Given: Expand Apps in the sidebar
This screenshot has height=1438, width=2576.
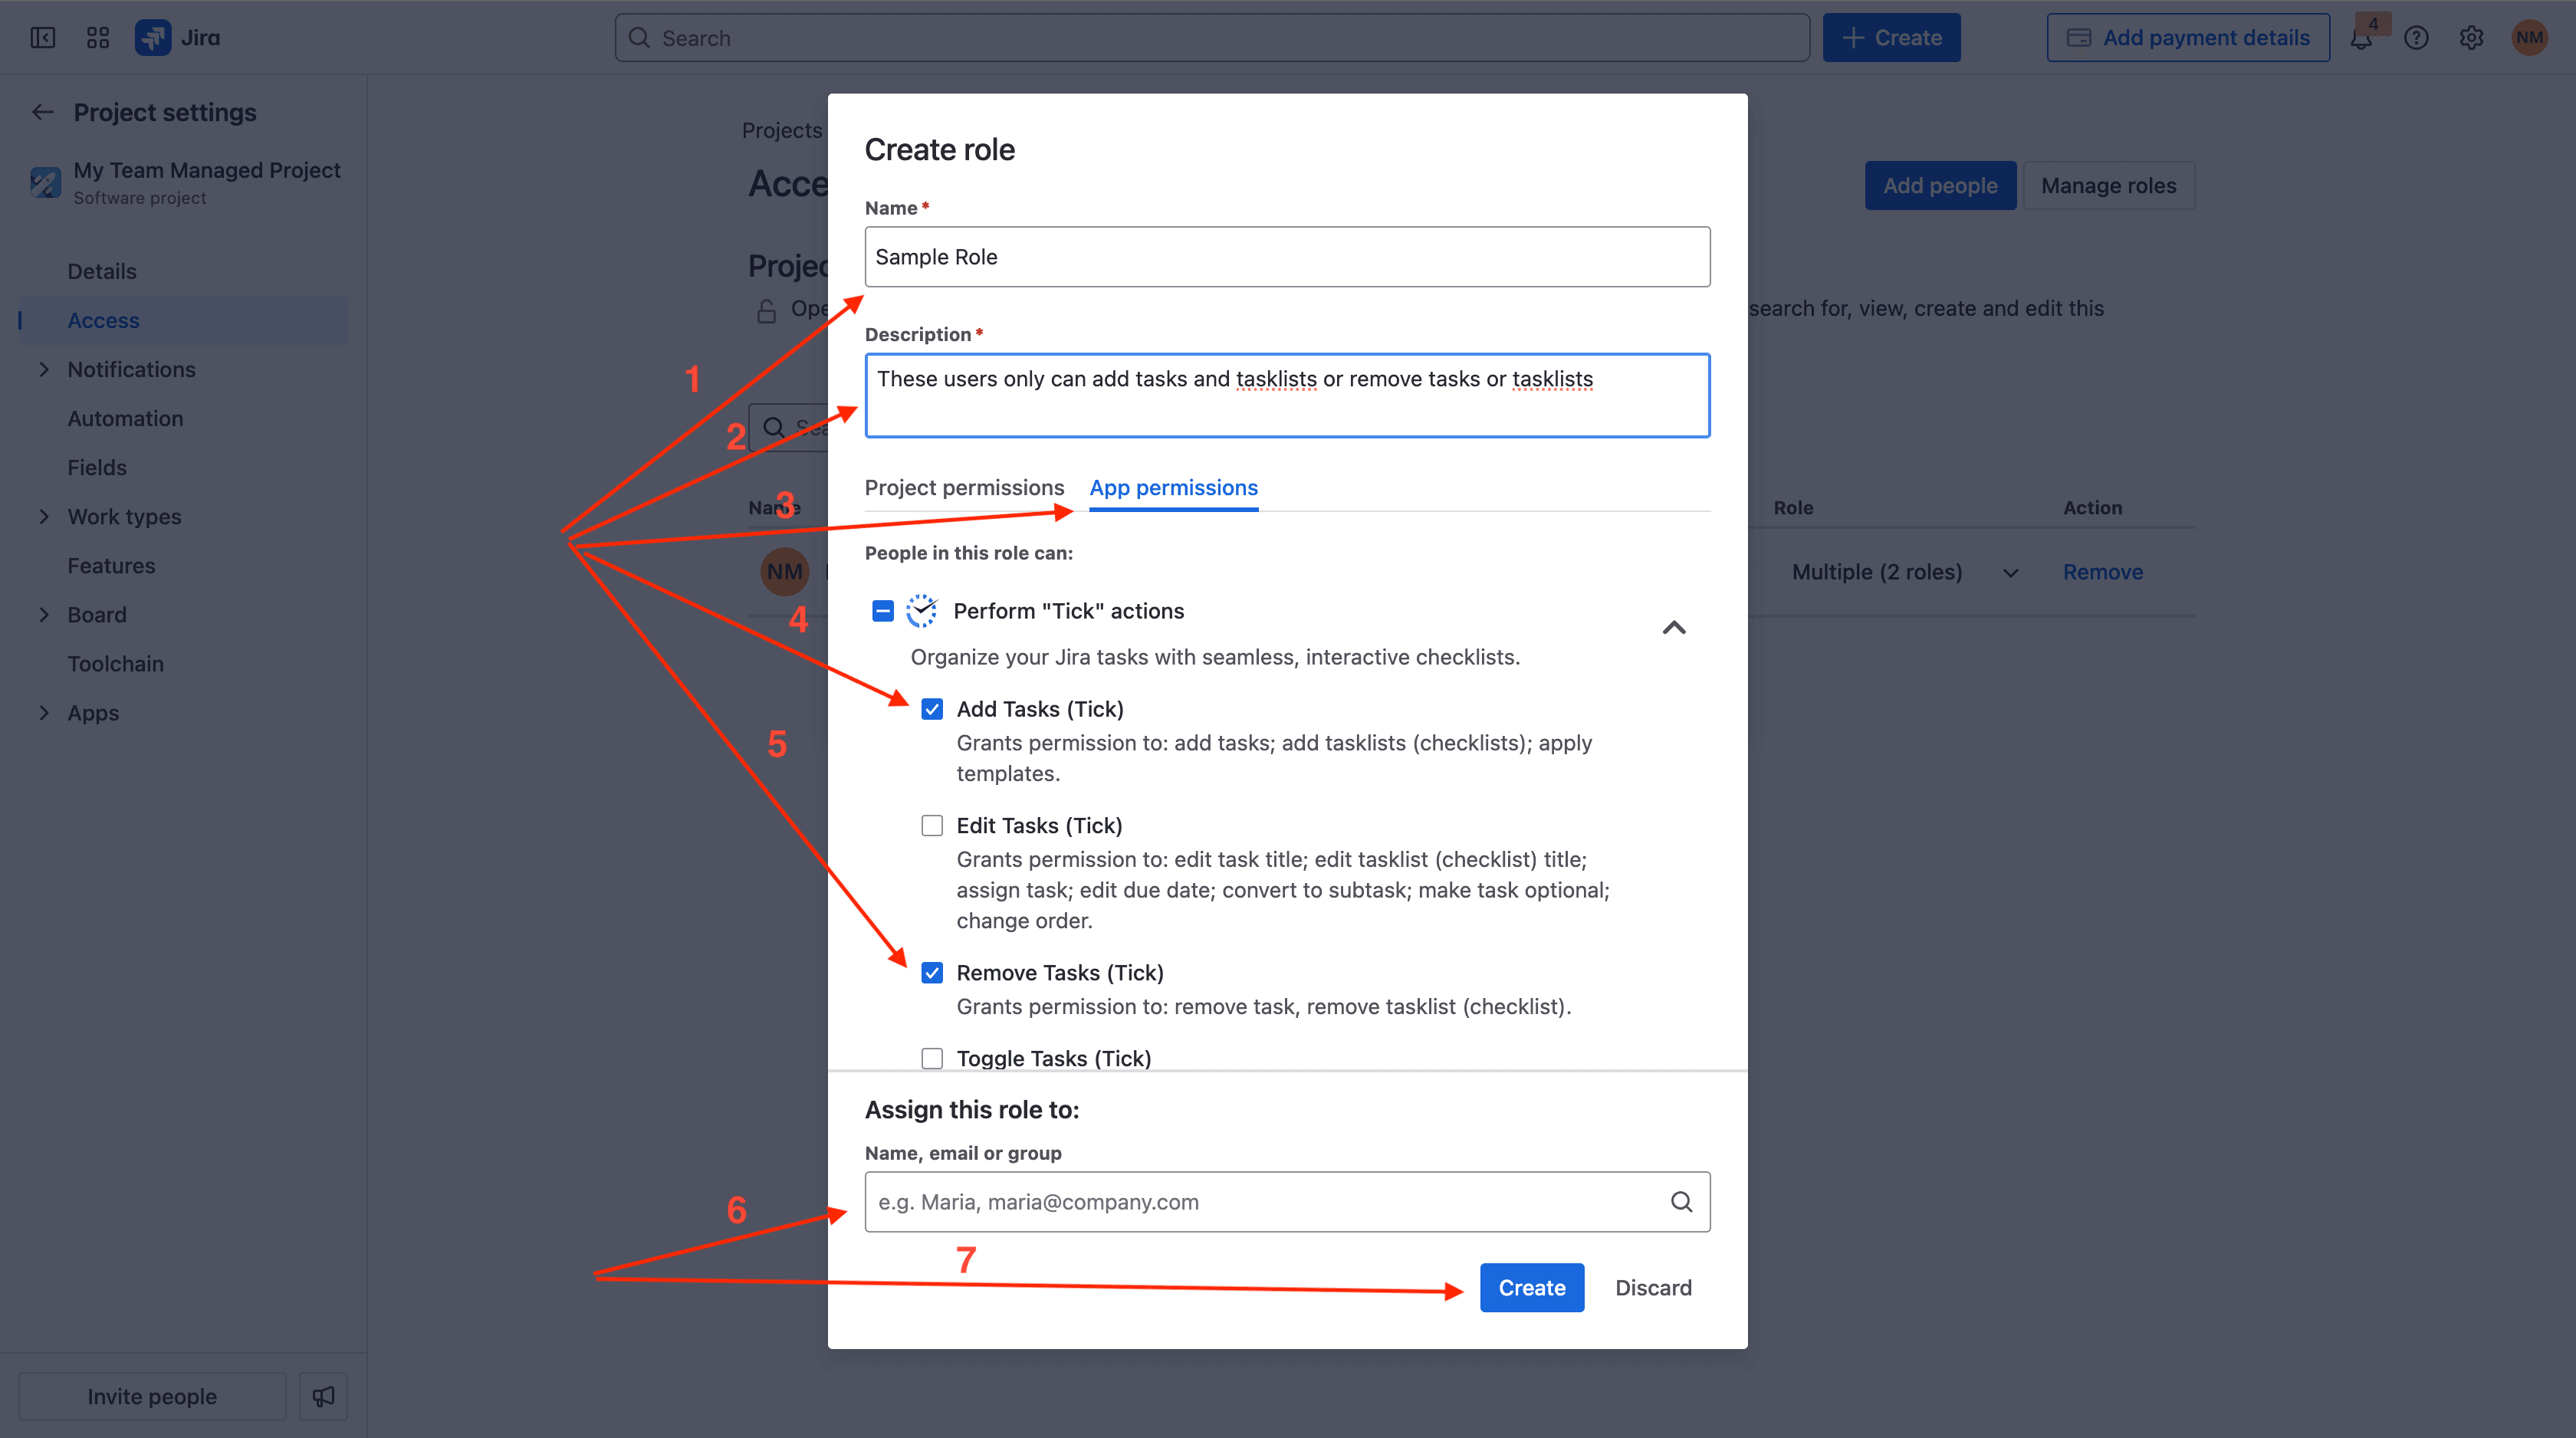Looking at the screenshot, I should pos(44,713).
